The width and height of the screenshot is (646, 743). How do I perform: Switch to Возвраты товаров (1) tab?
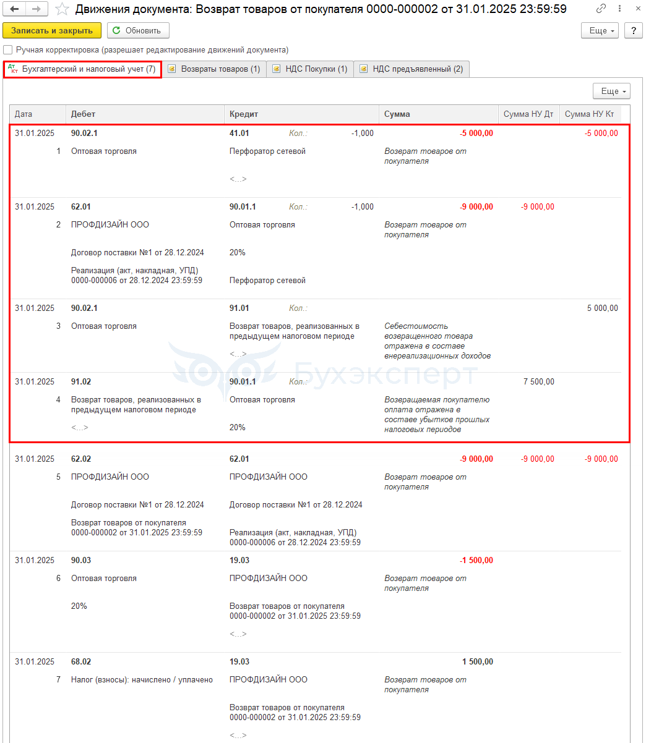(214, 69)
